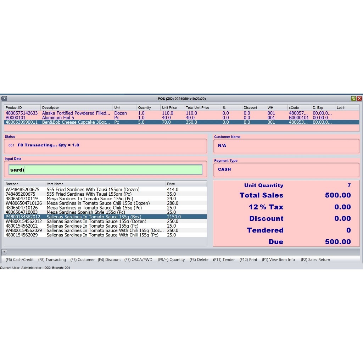Click the Unit column header
Screen dimensions: 363x363
tap(124, 108)
